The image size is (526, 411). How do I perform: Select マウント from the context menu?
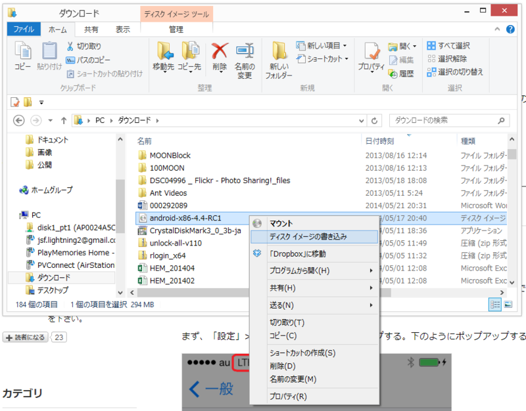pyautogui.click(x=283, y=222)
